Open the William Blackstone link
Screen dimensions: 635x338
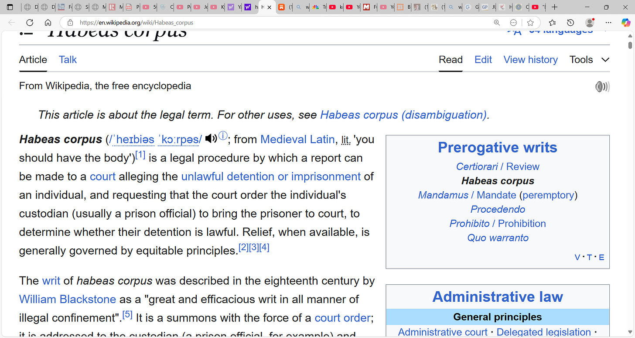[68, 299]
